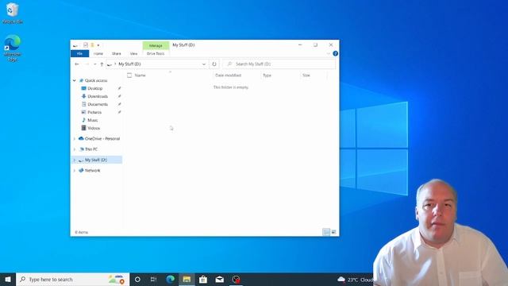Sort by the Type column
This screenshot has width=508, height=286.
pos(267,75)
